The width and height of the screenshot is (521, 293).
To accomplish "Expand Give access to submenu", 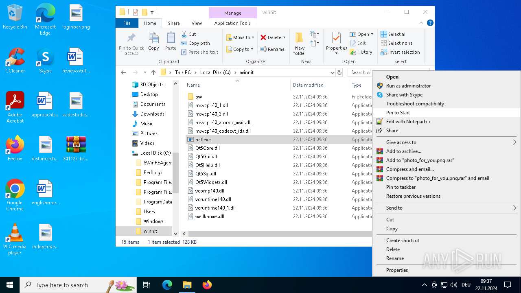I will click(x=447, y=142).
